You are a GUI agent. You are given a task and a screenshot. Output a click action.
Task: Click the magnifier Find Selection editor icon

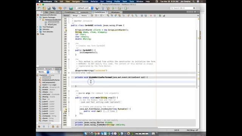108,15
